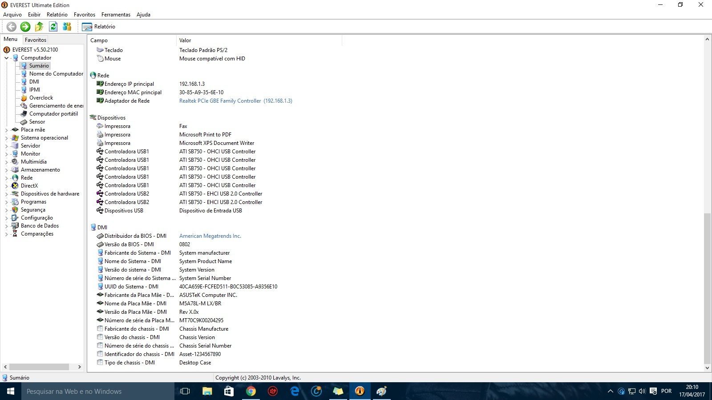
Task: Select the Sensor tree item
Action: (x=37, y=122)
